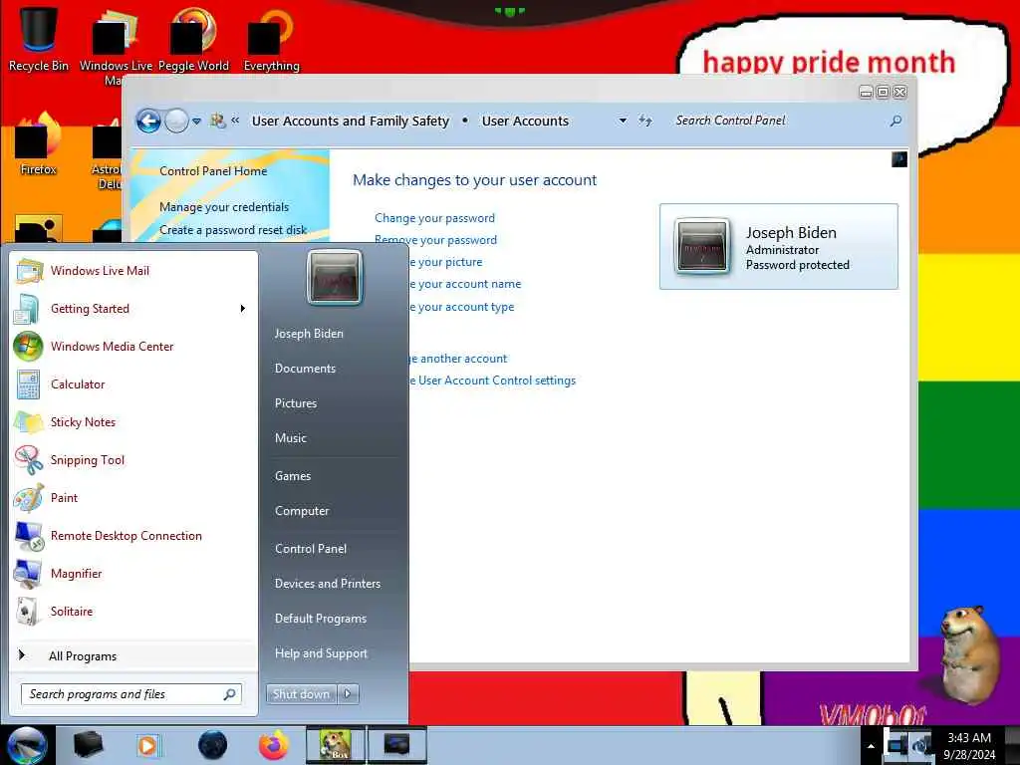The image size is (1020, 765).
Task: Click the Shut down button
Action: pos(301,694)
